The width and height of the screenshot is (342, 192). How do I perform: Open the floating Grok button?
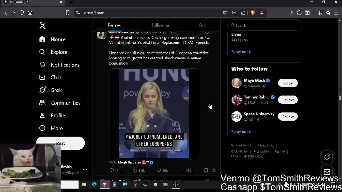[x=327, y=157]
